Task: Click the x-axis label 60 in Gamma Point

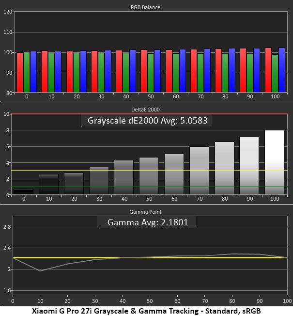Action: [x=177, y=301]
